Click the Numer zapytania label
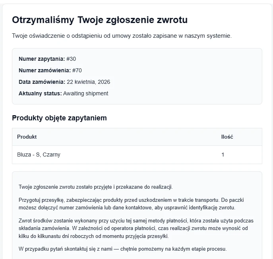This screenshot has width=273, height=259. click(42, 59)
